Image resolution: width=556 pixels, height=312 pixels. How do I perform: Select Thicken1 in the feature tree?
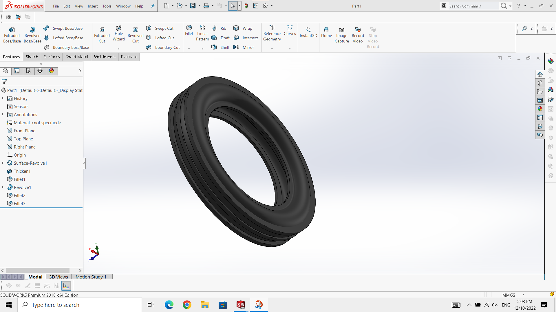[x=22, y=171]
